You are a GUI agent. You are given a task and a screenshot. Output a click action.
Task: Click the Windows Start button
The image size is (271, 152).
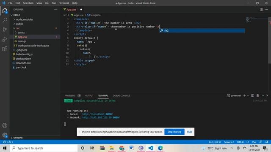(x=5, y=148)
